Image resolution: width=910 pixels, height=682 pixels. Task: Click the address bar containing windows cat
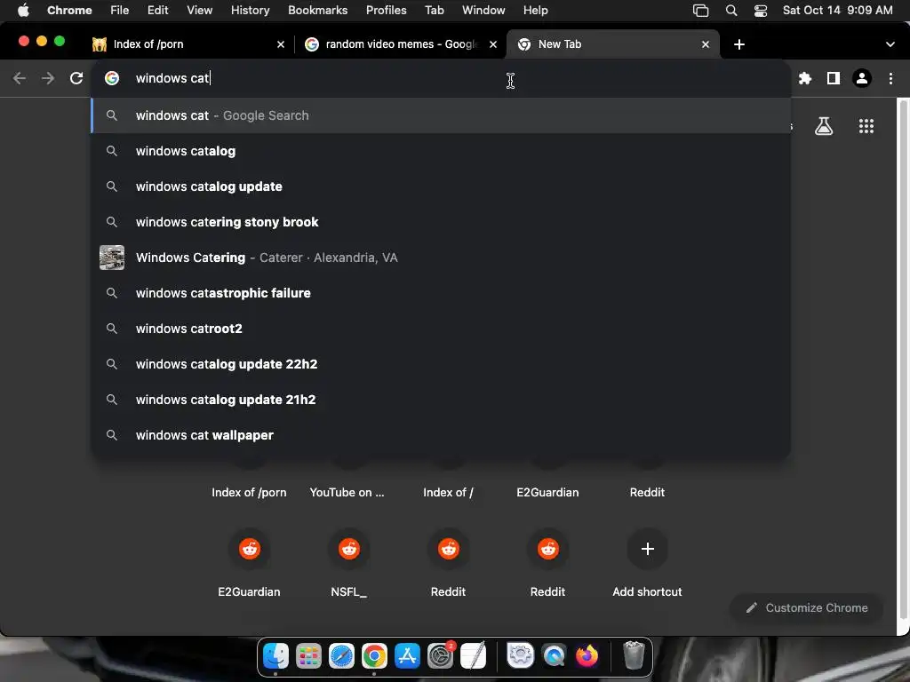click(x=441, y=78)
